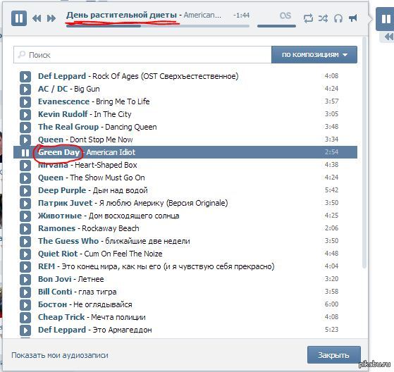The width and height of the screenshot is (394, 372).
Task: Play Патрик Juvet Я люблю Америку
Action: (25, 203)
